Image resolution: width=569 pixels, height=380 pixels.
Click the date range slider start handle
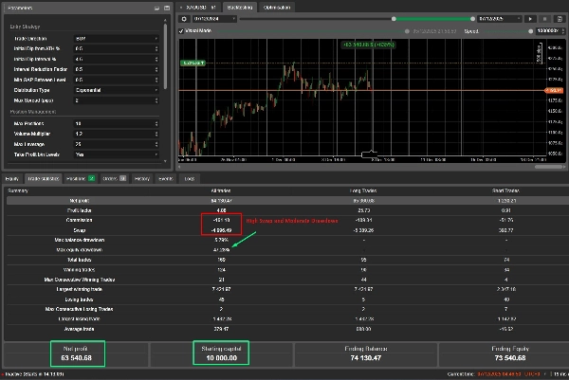coord(394,19)
